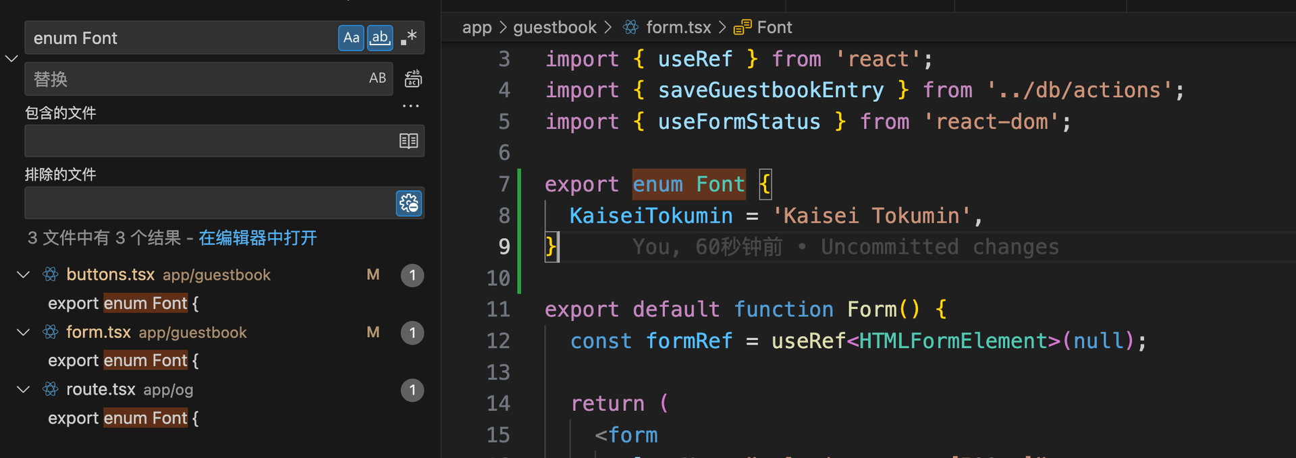This screenshot has height=458, width=1296.
Task: Toggle Preserve Case in replace field
Action: pos(377,78)
